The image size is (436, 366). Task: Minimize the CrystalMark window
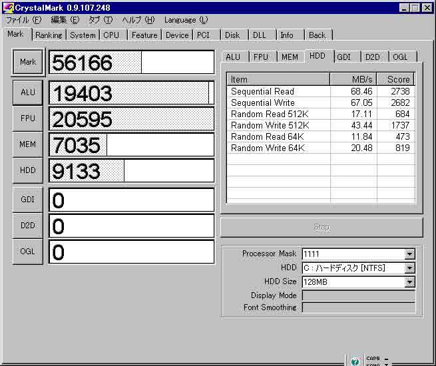click(x=404, y=7)
